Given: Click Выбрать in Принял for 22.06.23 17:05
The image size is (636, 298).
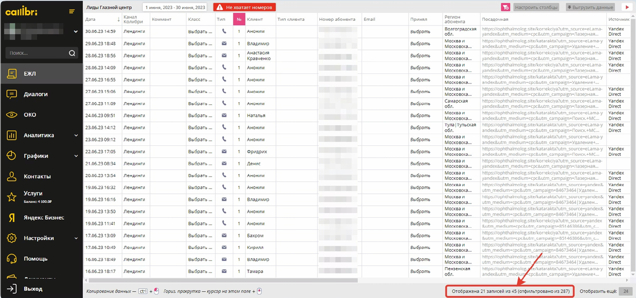Looking at the screenshot, I should 420,152.
